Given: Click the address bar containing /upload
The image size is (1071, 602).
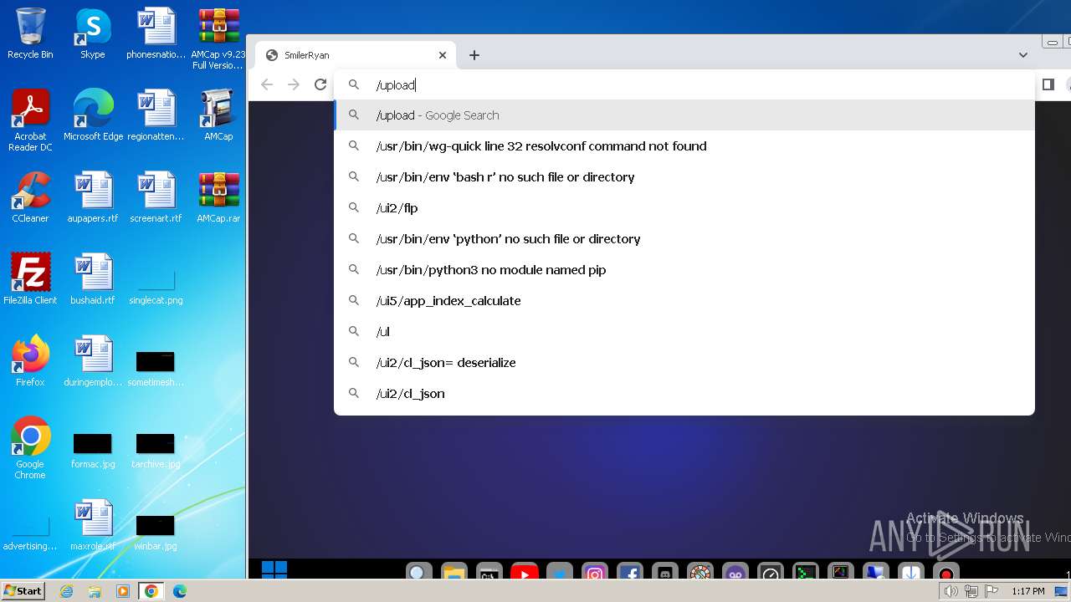Looking at the screenshot, I should pos(684,84).
